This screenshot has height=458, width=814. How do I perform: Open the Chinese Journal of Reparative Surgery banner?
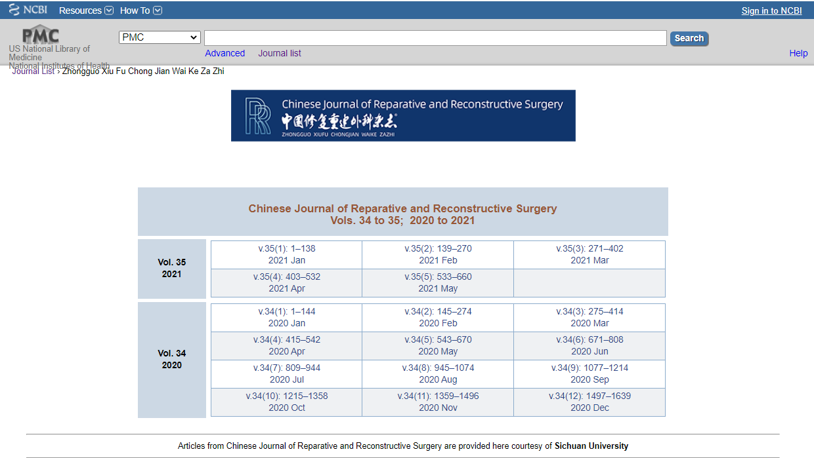tap(403, 115)
